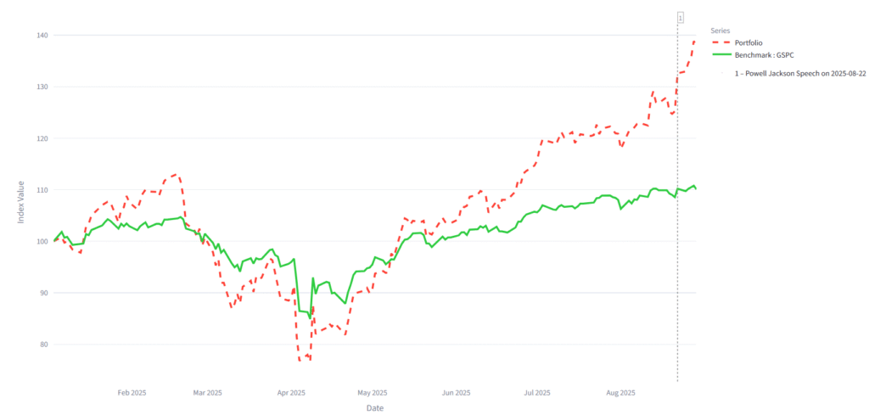Select the Aug 2025 x-axis label
Image resolution: width=869 pixels, height=415 pixels.
(x=621, y=393)
